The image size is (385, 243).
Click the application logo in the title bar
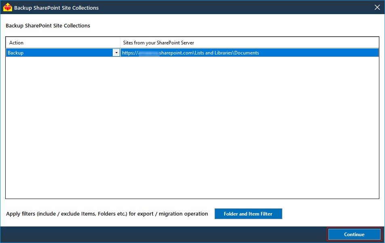click(8, 7)
